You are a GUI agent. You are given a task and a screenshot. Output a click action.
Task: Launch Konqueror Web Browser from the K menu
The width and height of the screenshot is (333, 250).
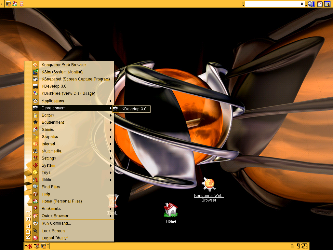tap(73, 65)
